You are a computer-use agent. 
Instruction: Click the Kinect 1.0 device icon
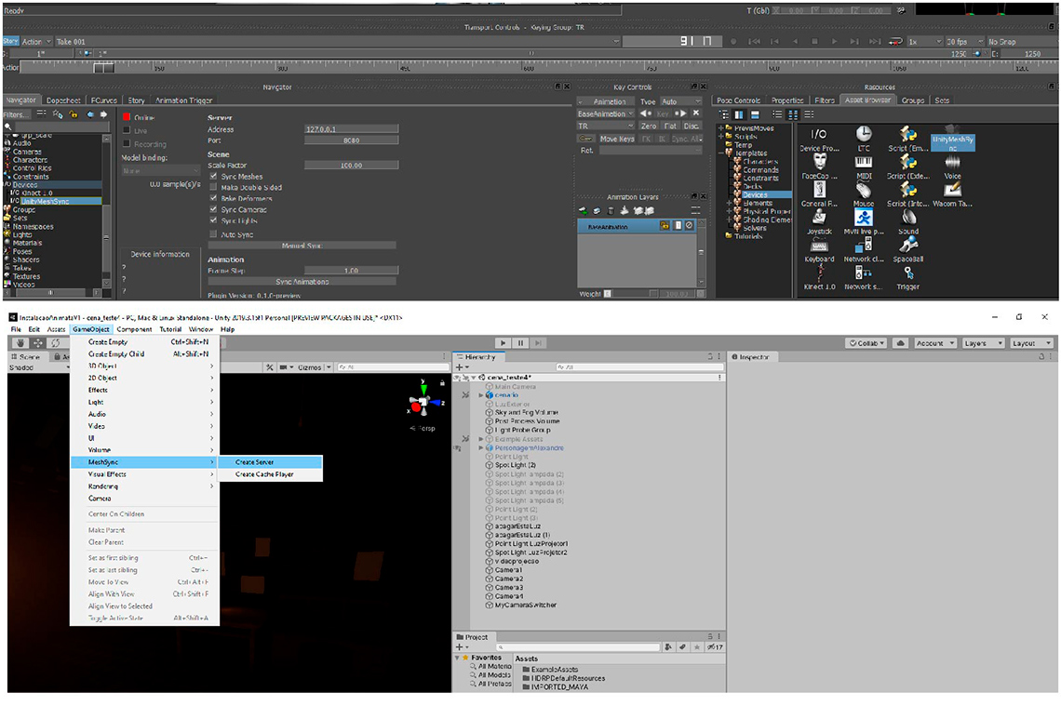coord(819,273)
